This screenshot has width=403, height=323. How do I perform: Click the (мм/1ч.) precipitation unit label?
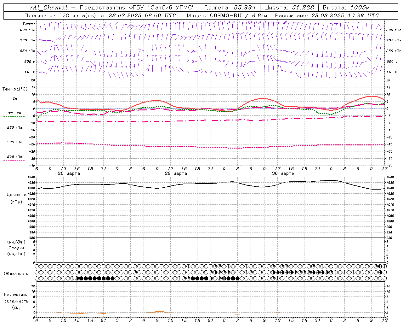pos(16,254)
